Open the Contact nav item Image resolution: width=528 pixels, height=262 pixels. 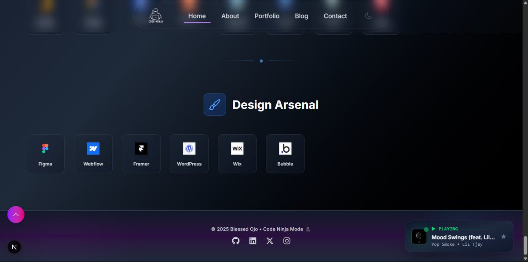(x=335, y=16)
